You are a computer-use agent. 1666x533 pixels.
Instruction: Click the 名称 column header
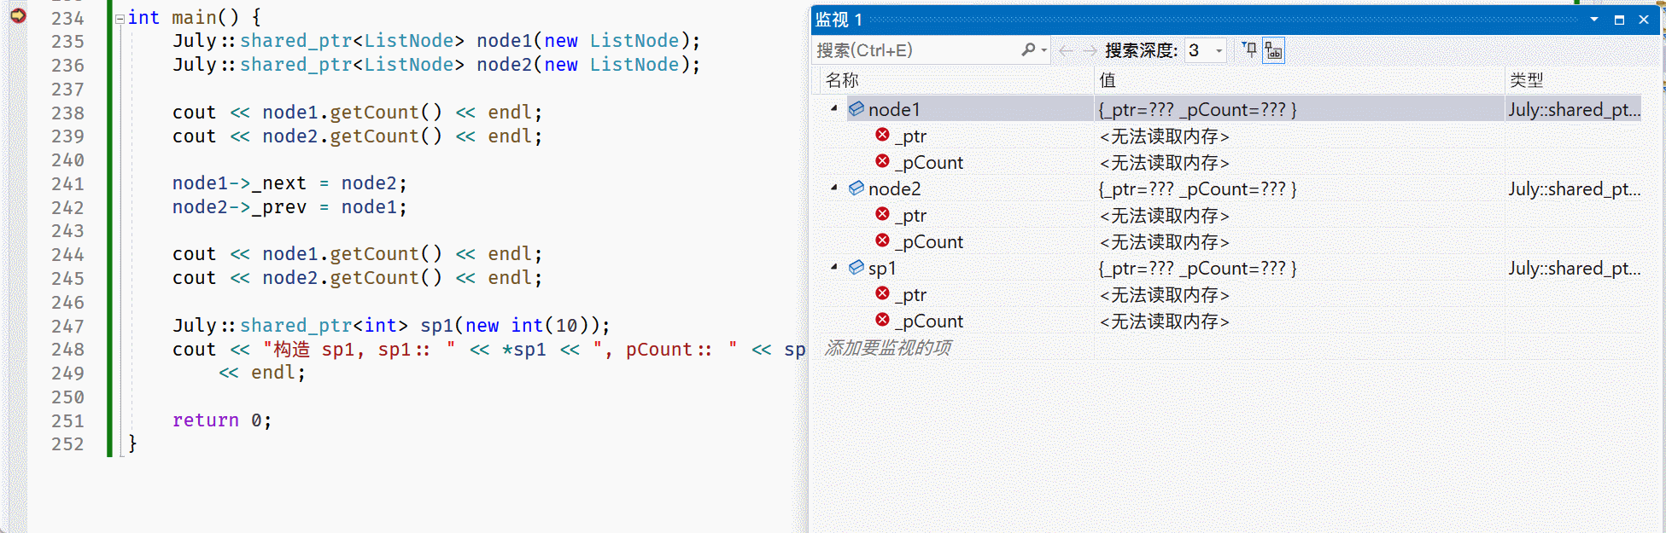tap(842, 80)
